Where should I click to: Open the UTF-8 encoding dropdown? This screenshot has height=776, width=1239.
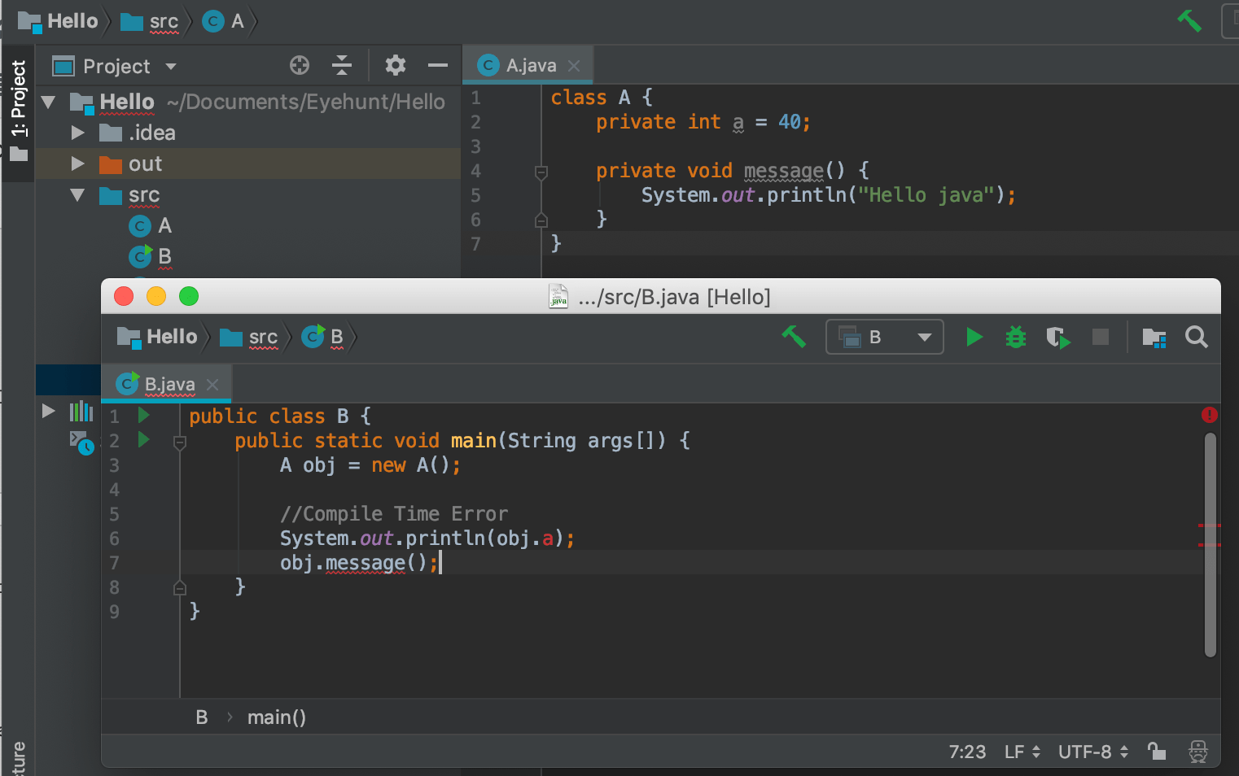tap(1091, 751)
